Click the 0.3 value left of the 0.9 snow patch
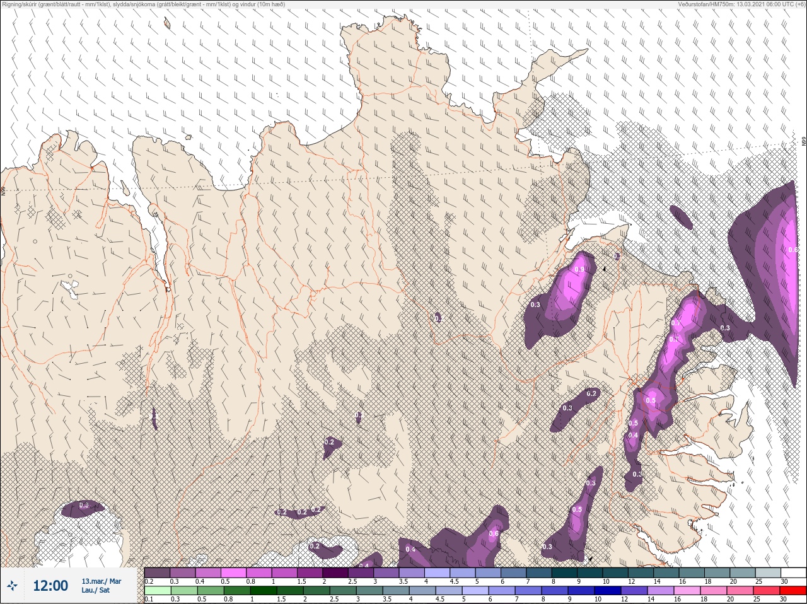The image size is (807, 604). click(536, 305)
